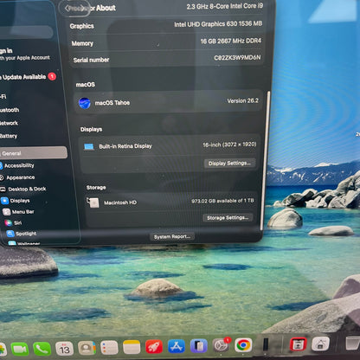Open Bluetooth settings in sidebar
This screenshot has width=360, height=360.
point(10,110)
